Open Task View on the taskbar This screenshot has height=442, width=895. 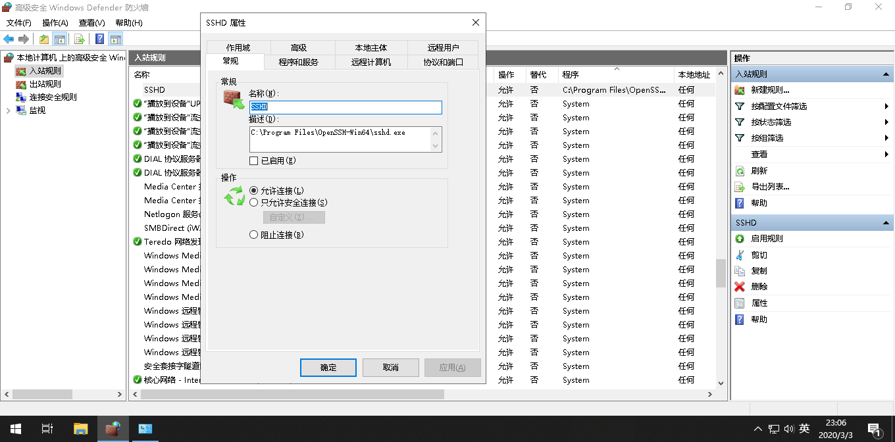tap(47, 429)
